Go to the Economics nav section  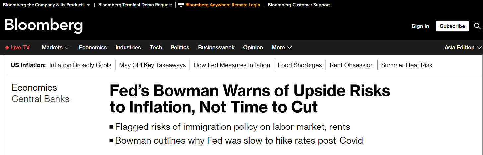(93, 48)
